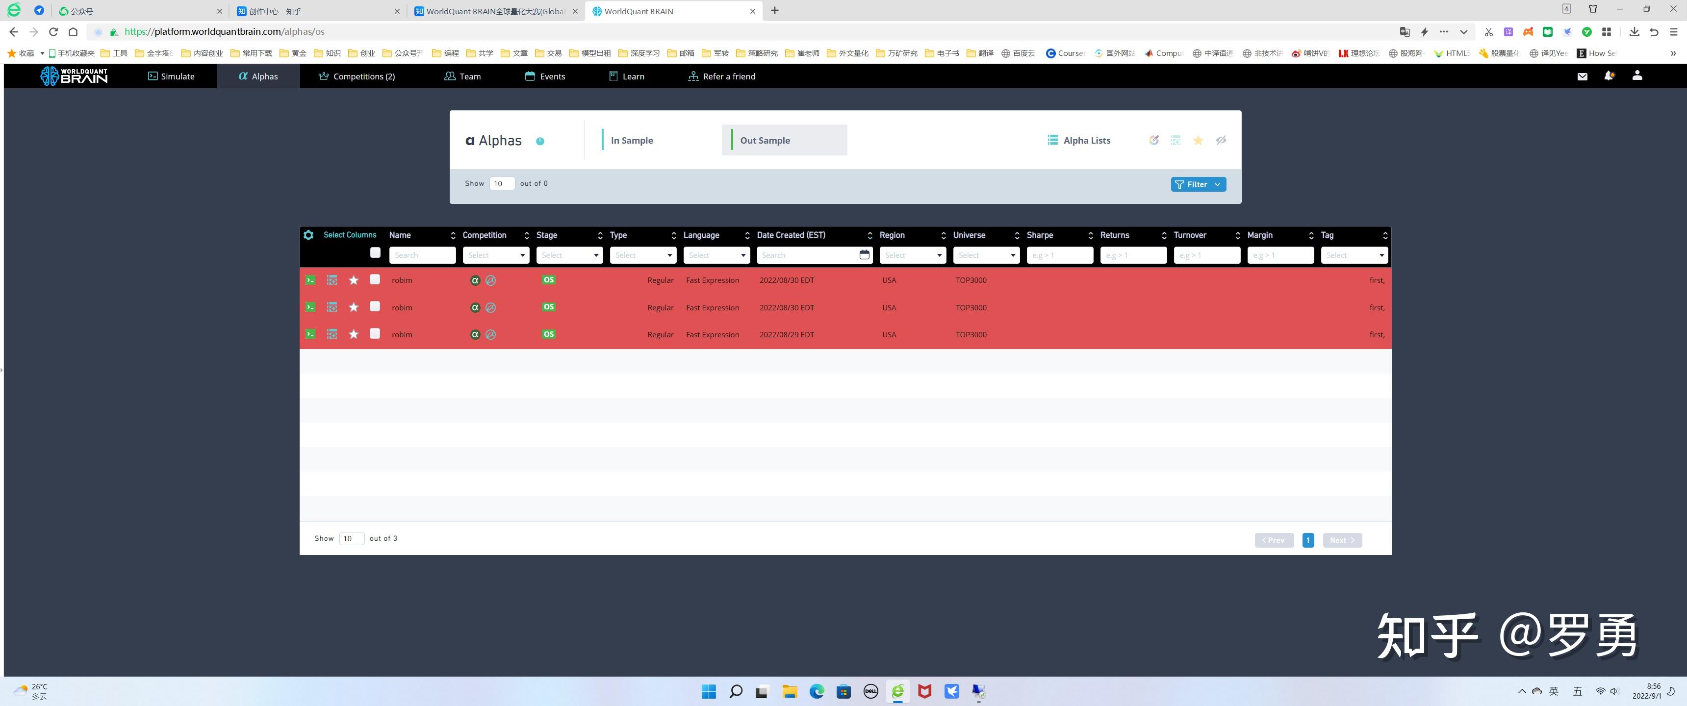Click the Next pagination button

coord(1341,540)
